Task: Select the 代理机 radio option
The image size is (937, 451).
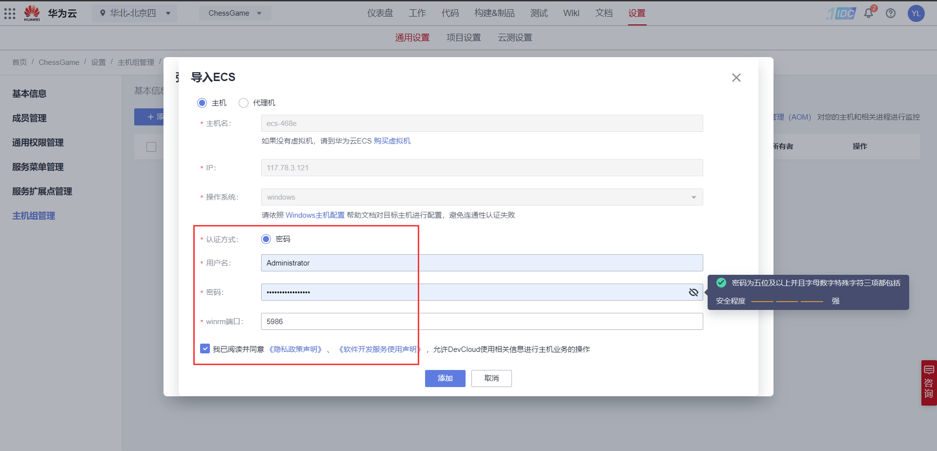Action: click(x=244, y=103)
